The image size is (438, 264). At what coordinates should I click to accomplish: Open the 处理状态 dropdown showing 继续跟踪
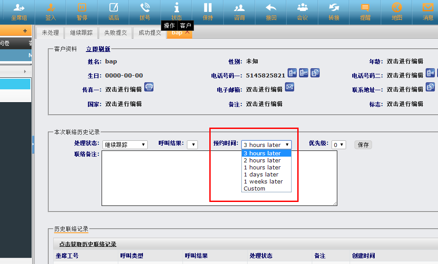click(125, 145)
